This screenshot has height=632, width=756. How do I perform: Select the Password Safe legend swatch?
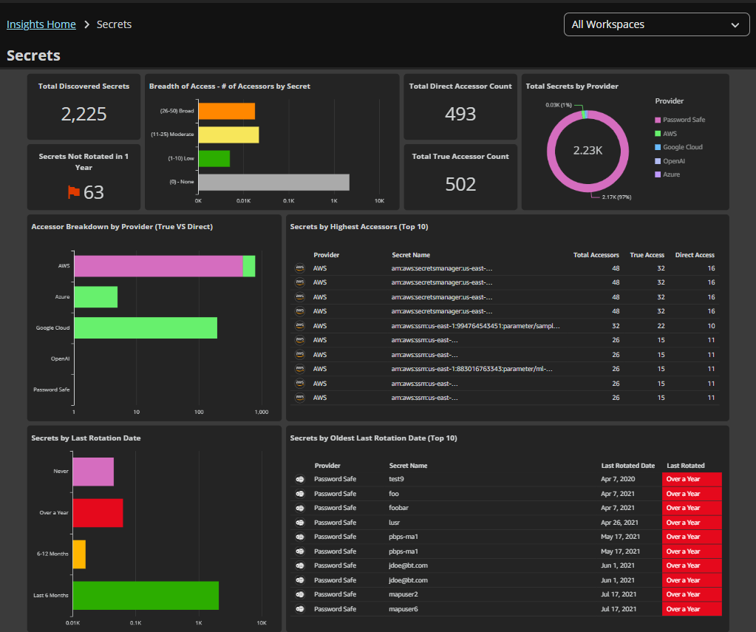coord(658,120)
